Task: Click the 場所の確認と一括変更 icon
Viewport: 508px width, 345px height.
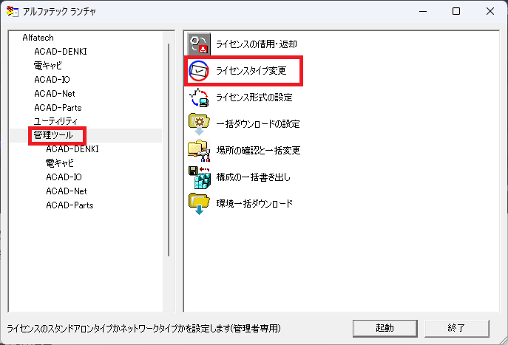Action: click(200, 150)
